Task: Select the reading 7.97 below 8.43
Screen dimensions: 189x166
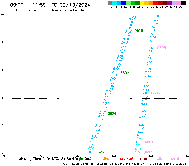Action: pos(128,33)
